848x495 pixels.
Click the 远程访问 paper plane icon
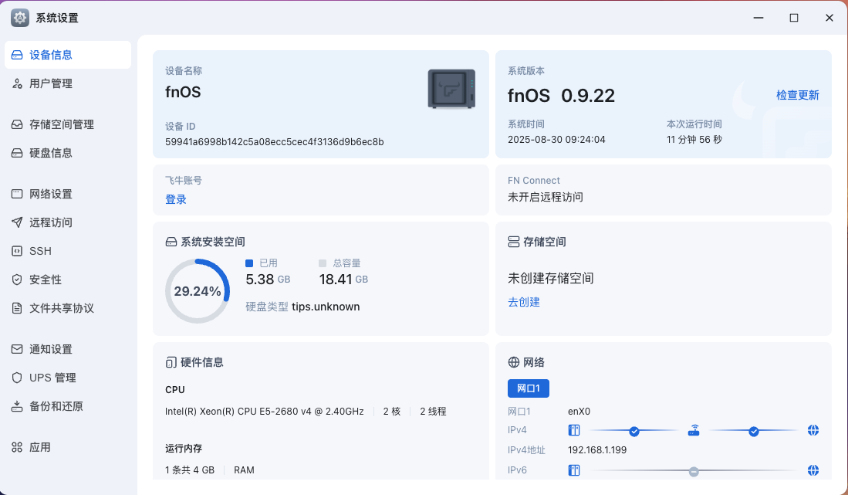(17, 222)
